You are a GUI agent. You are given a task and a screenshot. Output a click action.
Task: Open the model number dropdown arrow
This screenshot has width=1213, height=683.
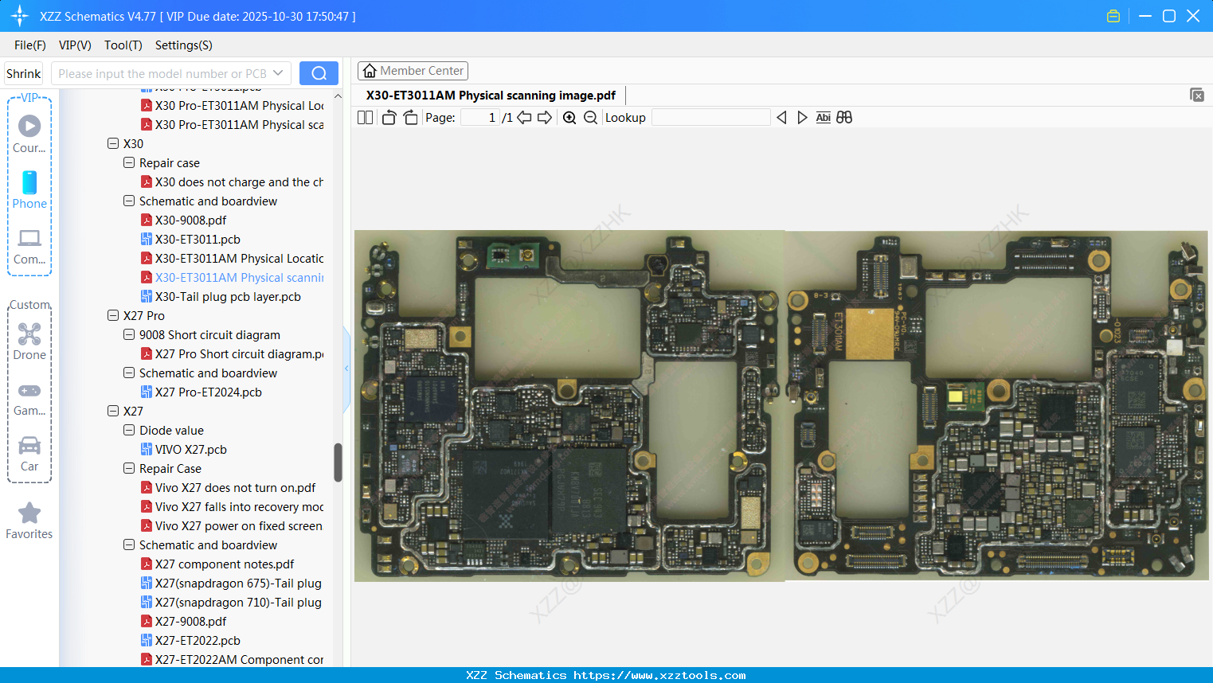[x=278, y=73]
